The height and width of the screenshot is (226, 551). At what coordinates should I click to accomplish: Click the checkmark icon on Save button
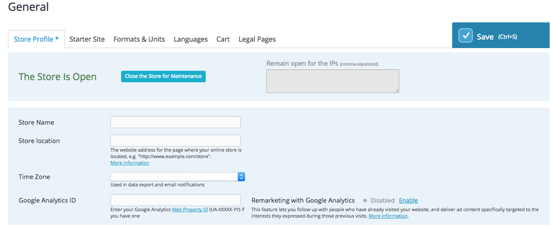[x=466, y=36]
